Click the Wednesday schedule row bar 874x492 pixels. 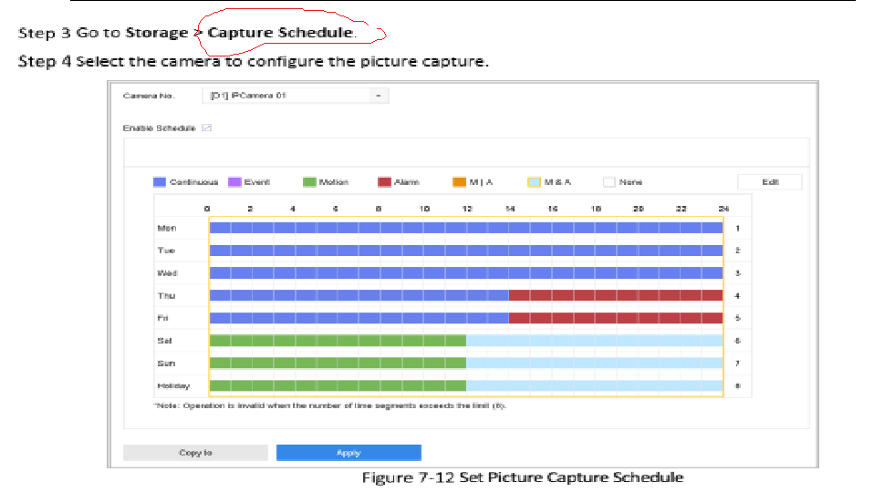pyautogui.click(x=465, y=272)
